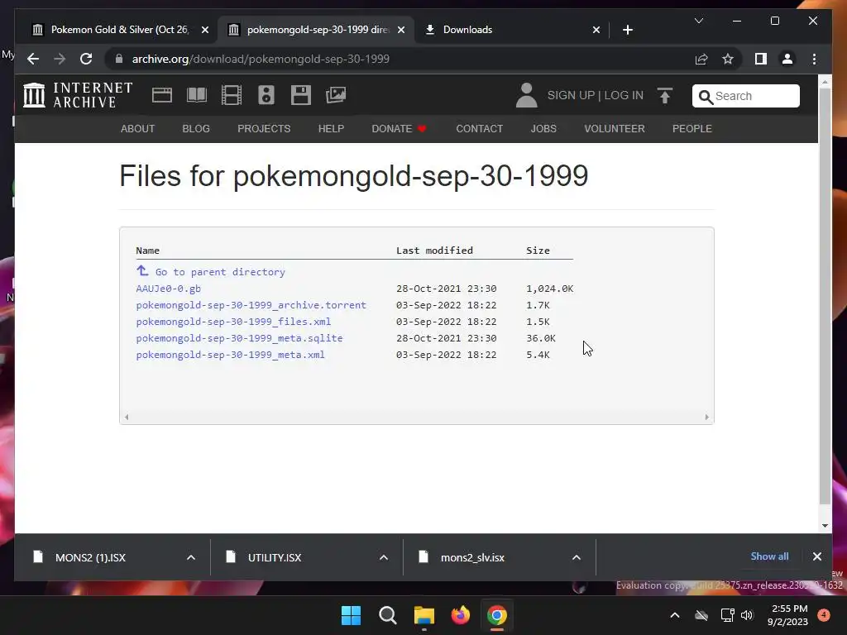Open the Video film icon
The width and height of the screenshot is (847, 635).
(232, 95)
